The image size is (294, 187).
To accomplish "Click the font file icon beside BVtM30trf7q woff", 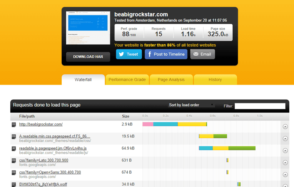I will [x=14, y=185].
